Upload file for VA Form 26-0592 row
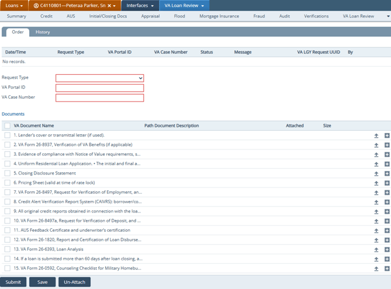Viewport: 391px width, 289px height. click(376, 269)
